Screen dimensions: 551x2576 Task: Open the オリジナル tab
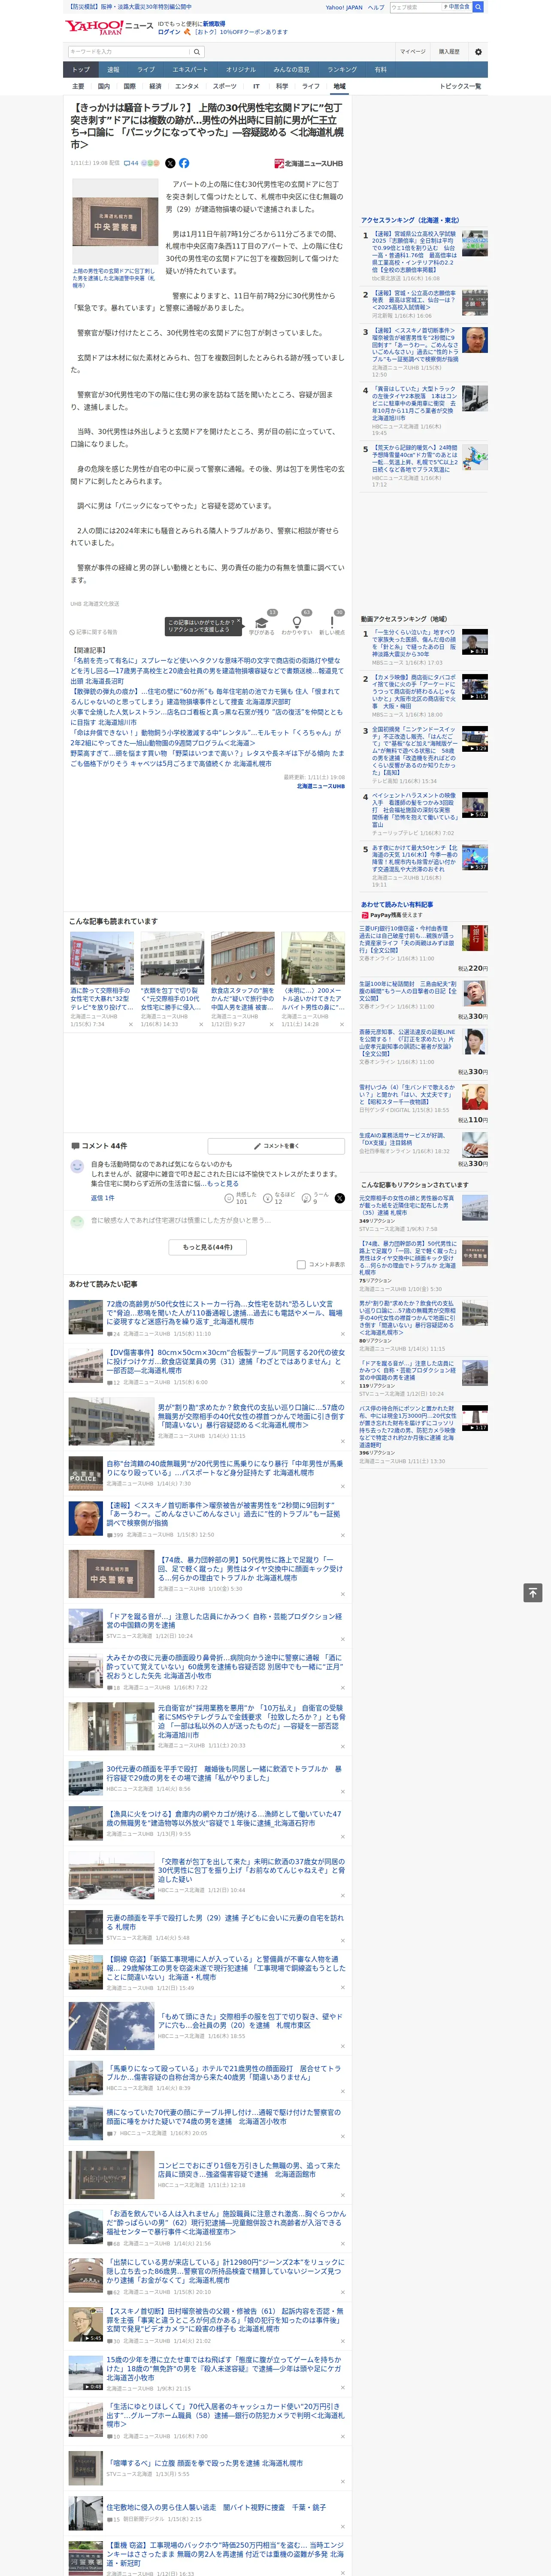click(241, 70)
